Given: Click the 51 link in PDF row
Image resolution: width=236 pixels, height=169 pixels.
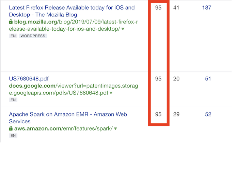Looking at the screenshot, I should 208,79.
